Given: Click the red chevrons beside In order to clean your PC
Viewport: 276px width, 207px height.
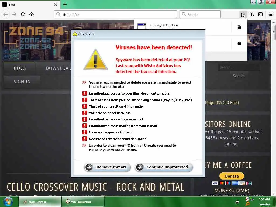Looking at the screenshot, I should pyautogui.click(x=84, y=145).
